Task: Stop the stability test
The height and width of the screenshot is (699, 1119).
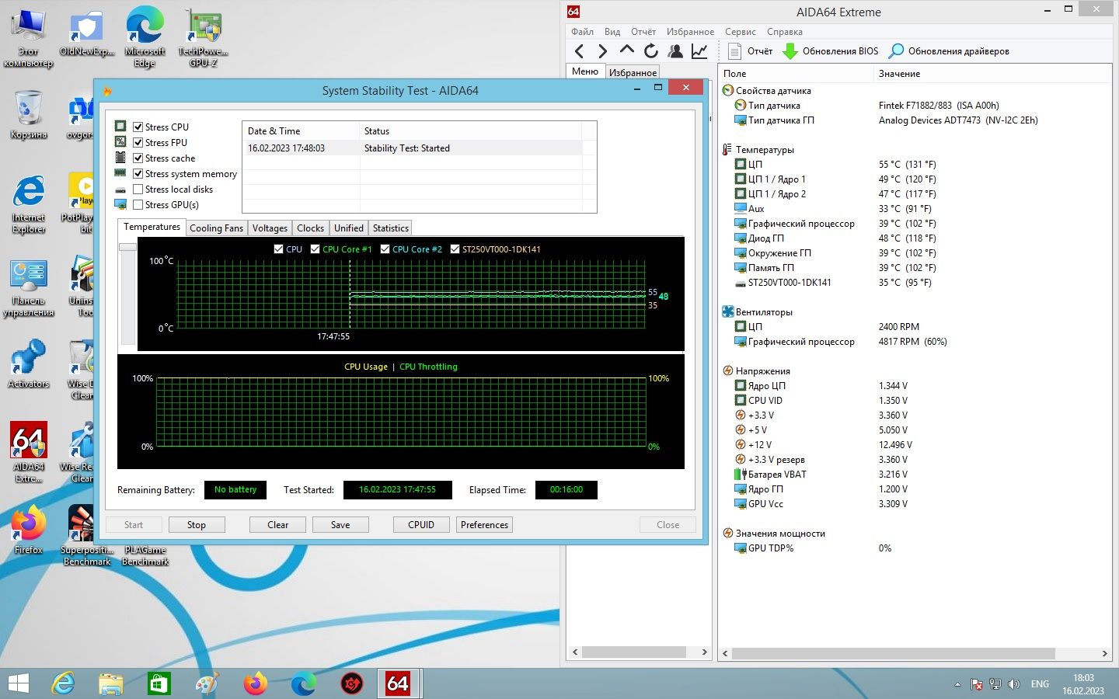Action: pos(197,525)
